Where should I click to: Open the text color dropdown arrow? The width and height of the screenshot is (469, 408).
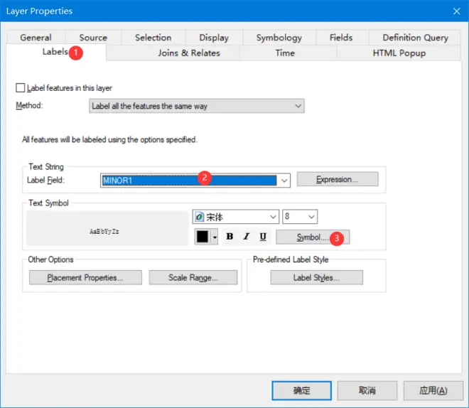(215, 237)
